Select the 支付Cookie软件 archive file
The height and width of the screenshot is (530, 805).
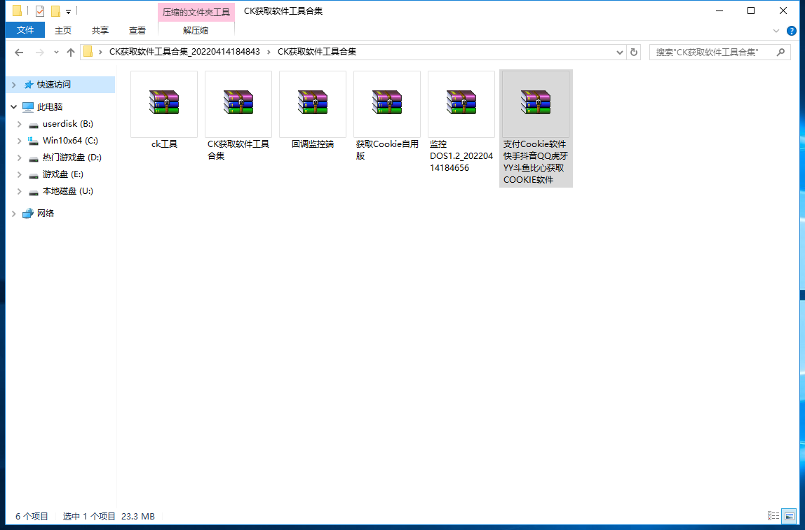click(x=536, y=104)
